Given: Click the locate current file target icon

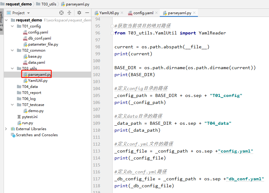Looking at the screenshot, I should click(x=61, y=13).
